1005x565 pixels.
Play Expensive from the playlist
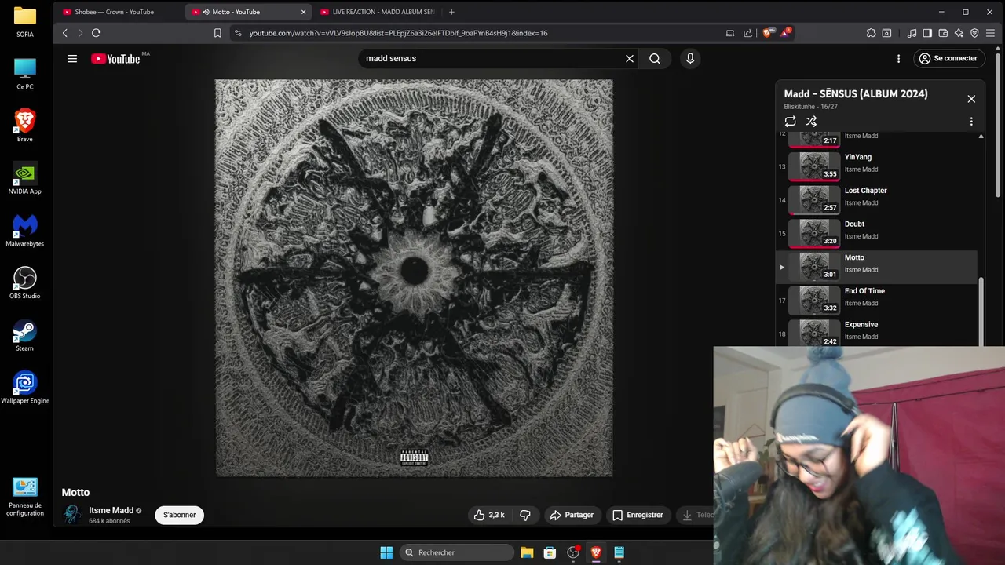coord(878,333)
